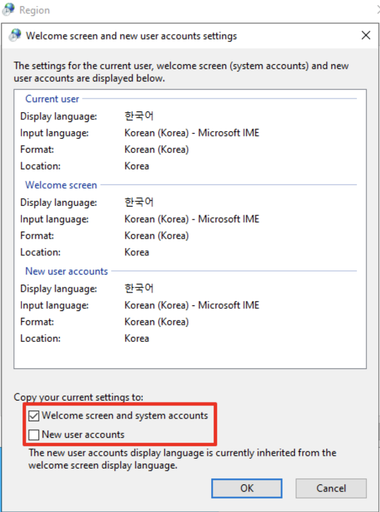
Task: Click the 'Copy your current settings to:' label
Action: click(x=79, y=397)
